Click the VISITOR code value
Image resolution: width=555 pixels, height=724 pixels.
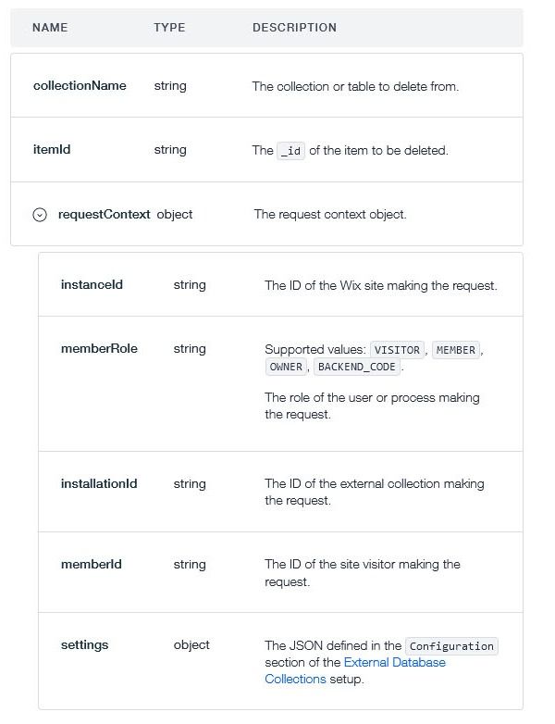[396, 350]
